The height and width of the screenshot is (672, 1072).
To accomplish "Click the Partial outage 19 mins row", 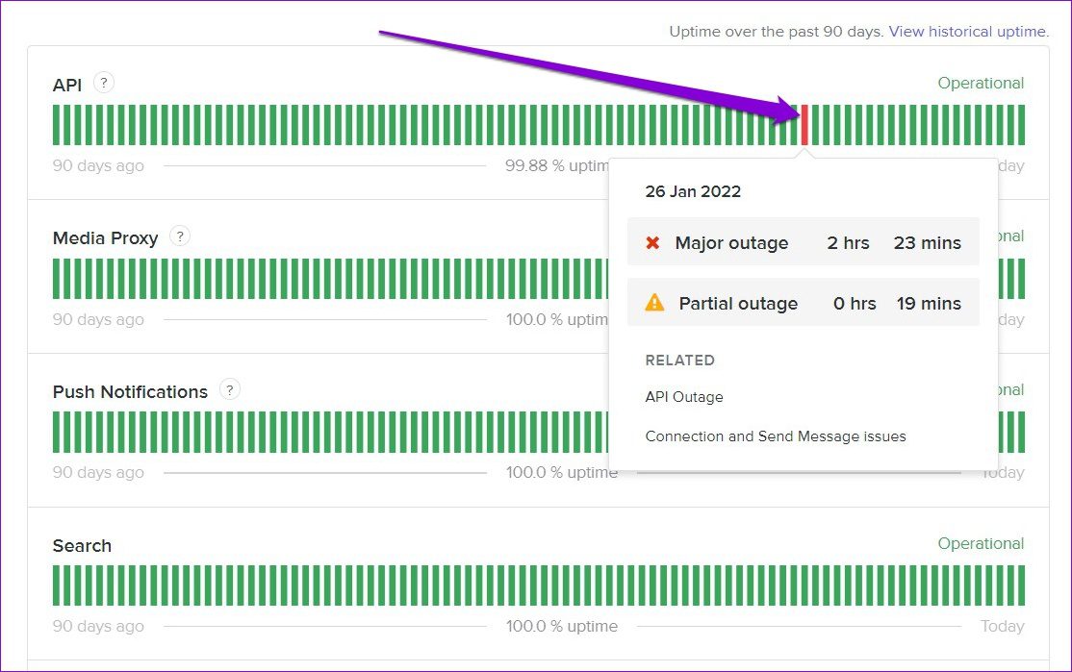I will point(803,303).
